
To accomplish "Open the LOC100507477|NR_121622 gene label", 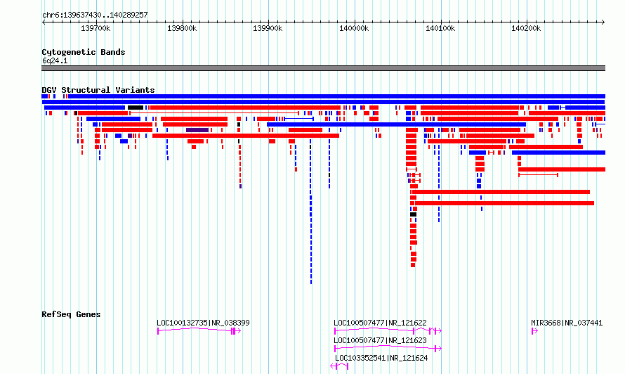I will (x=380, y=323).
